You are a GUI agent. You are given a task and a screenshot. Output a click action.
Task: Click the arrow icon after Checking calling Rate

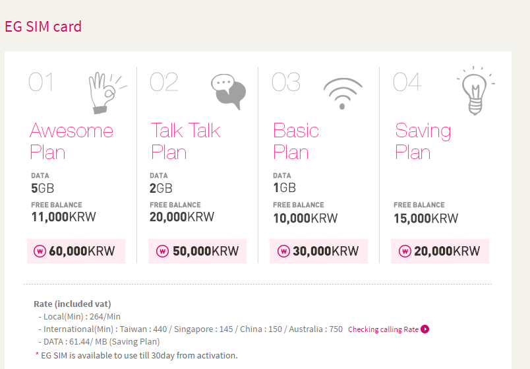click(x=425, y=329)
